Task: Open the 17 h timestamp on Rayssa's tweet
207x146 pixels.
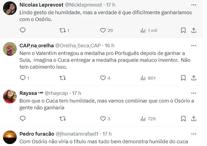Action: point(76,93)
